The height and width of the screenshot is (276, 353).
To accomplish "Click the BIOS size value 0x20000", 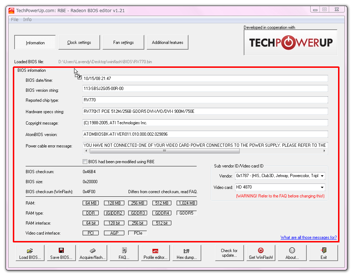I will point(90,182).
